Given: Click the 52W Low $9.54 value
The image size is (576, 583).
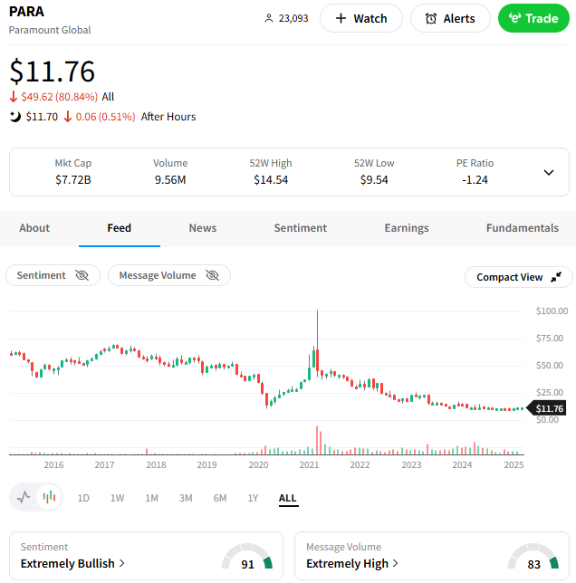Looking at the screenshot, I should pos(374,180).
